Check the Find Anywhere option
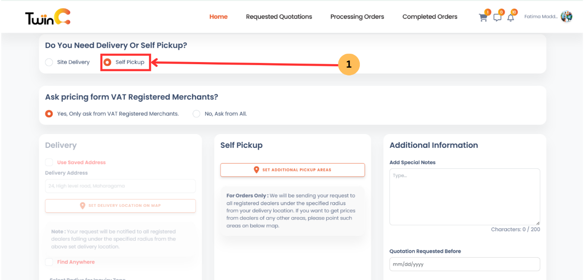Screen dimensions: 584x280 (49, 262)
